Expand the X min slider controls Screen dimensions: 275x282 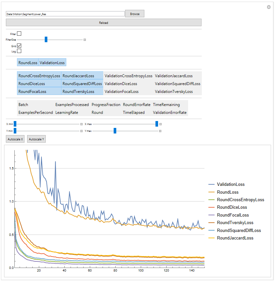click(x=81, y=124)
